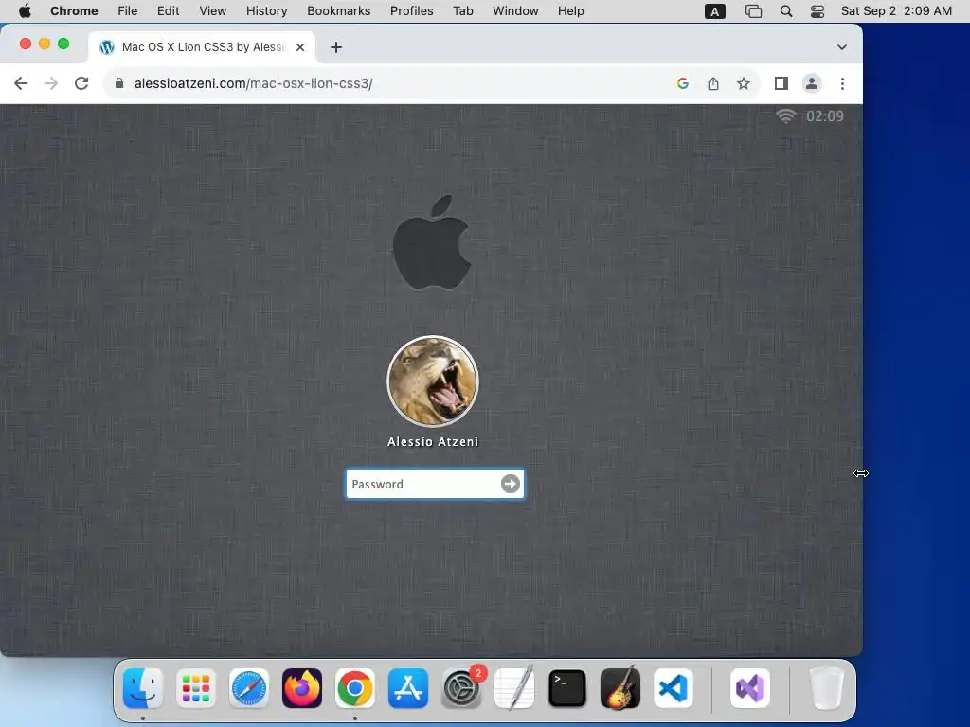The image size is (970, 727).
Task: Open the Help menu
Action: point(570,11)
